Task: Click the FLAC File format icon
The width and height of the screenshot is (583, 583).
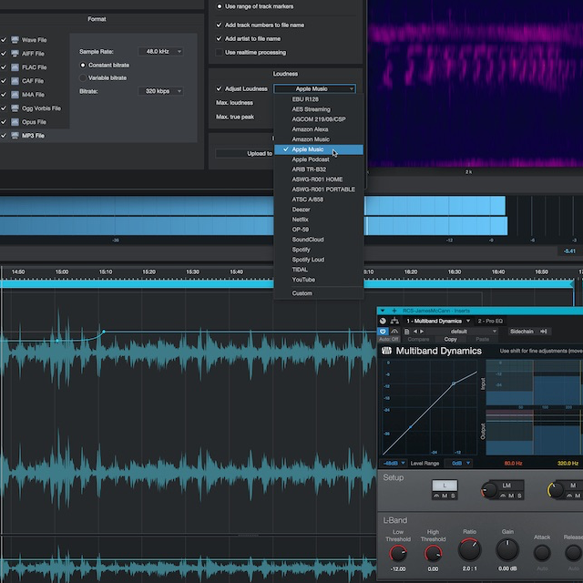Action: tap(15, 67)
